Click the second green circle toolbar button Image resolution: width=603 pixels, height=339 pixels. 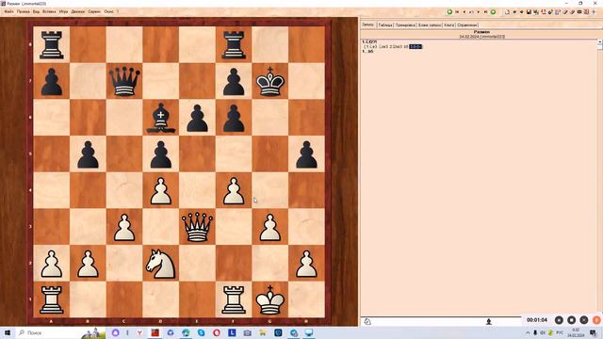click(493, 12)
